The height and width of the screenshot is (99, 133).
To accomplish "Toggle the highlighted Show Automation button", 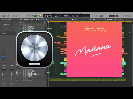I will point(39,20).
